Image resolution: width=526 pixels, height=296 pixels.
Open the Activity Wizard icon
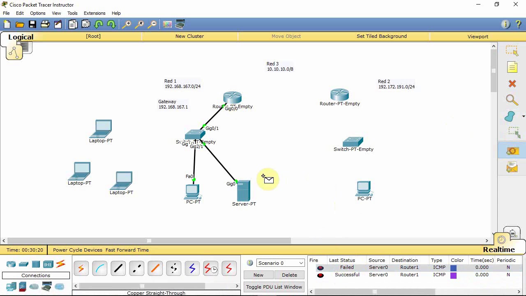[58, 25]
